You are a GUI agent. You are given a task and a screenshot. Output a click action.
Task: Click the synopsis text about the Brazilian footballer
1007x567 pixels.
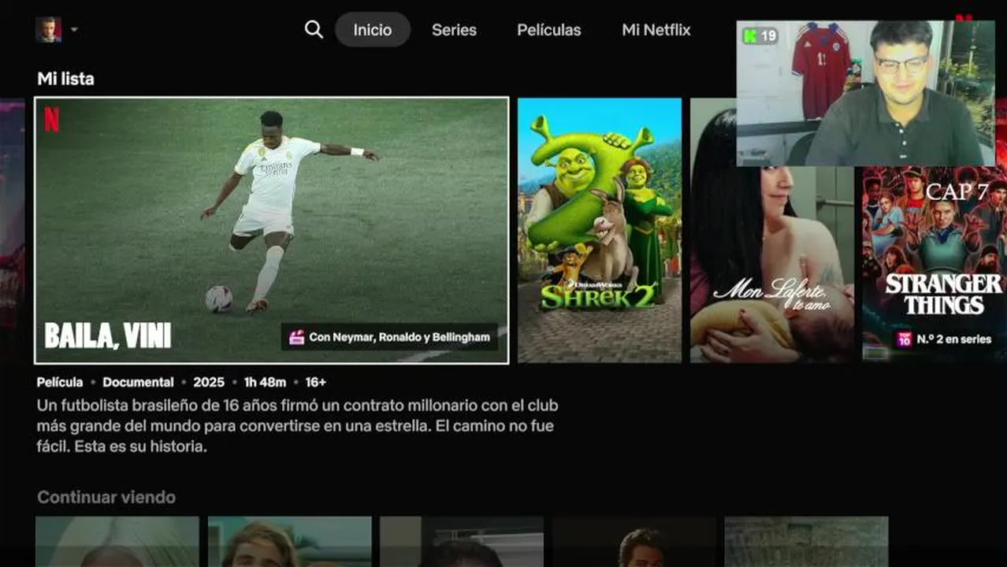298,426
